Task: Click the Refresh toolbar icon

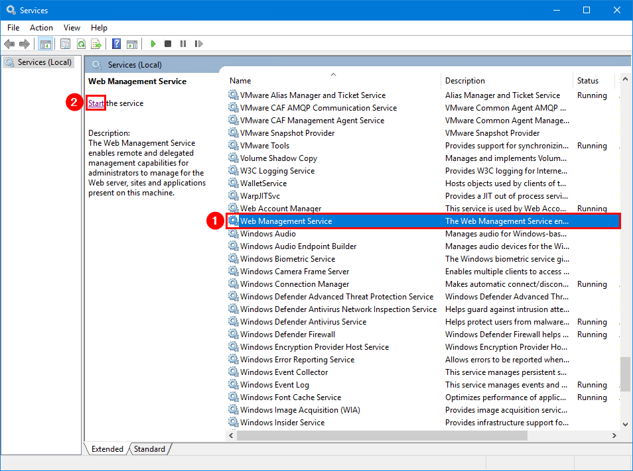Action: [81, 44]
